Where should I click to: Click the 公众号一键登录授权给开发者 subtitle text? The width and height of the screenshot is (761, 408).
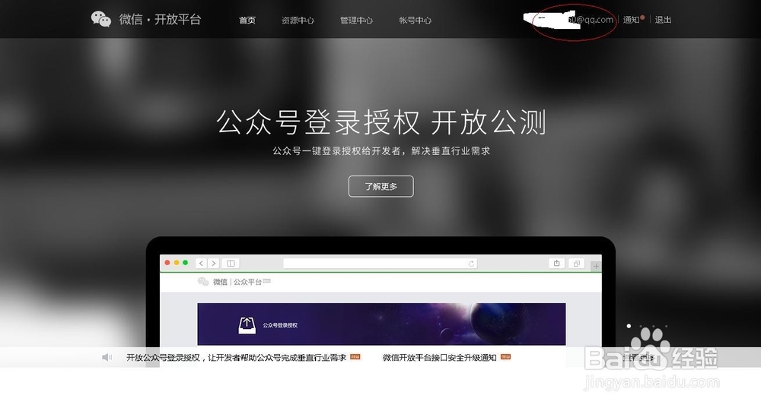381,150
